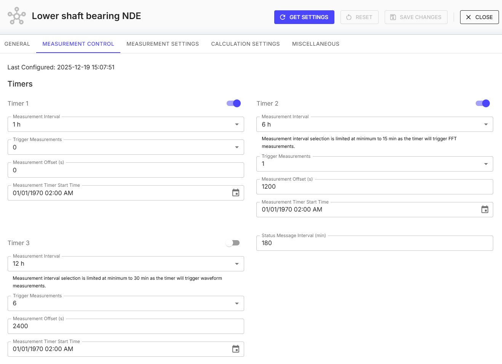Disable the Timer 1 toggle switch
The height and width of the screenshot is (364, 502).
233,103
